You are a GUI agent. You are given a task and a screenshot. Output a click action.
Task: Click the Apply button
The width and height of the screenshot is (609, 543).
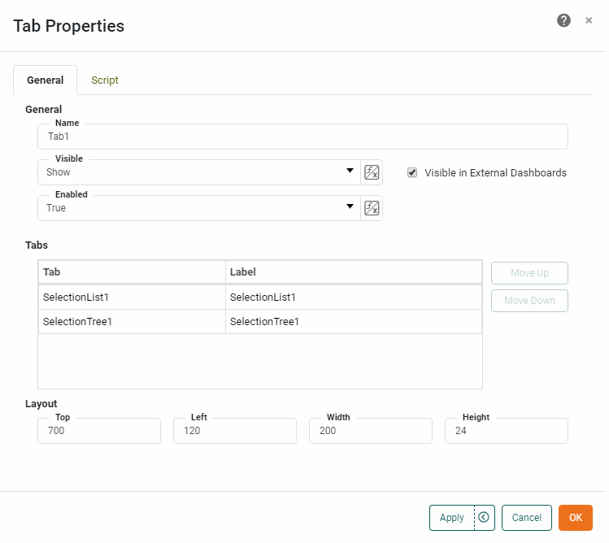click(452, 517)
